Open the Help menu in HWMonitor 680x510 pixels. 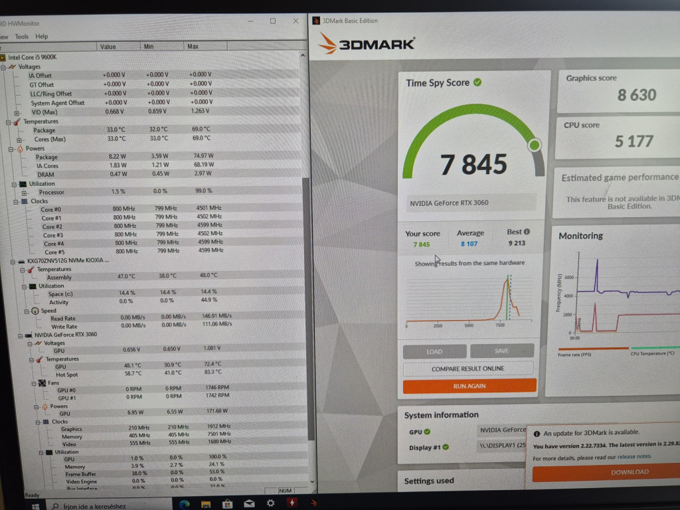click(x=42, y=37)
